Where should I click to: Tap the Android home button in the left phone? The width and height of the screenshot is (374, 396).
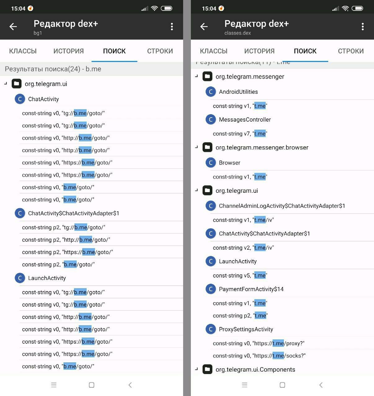click(x=91, y=385)
